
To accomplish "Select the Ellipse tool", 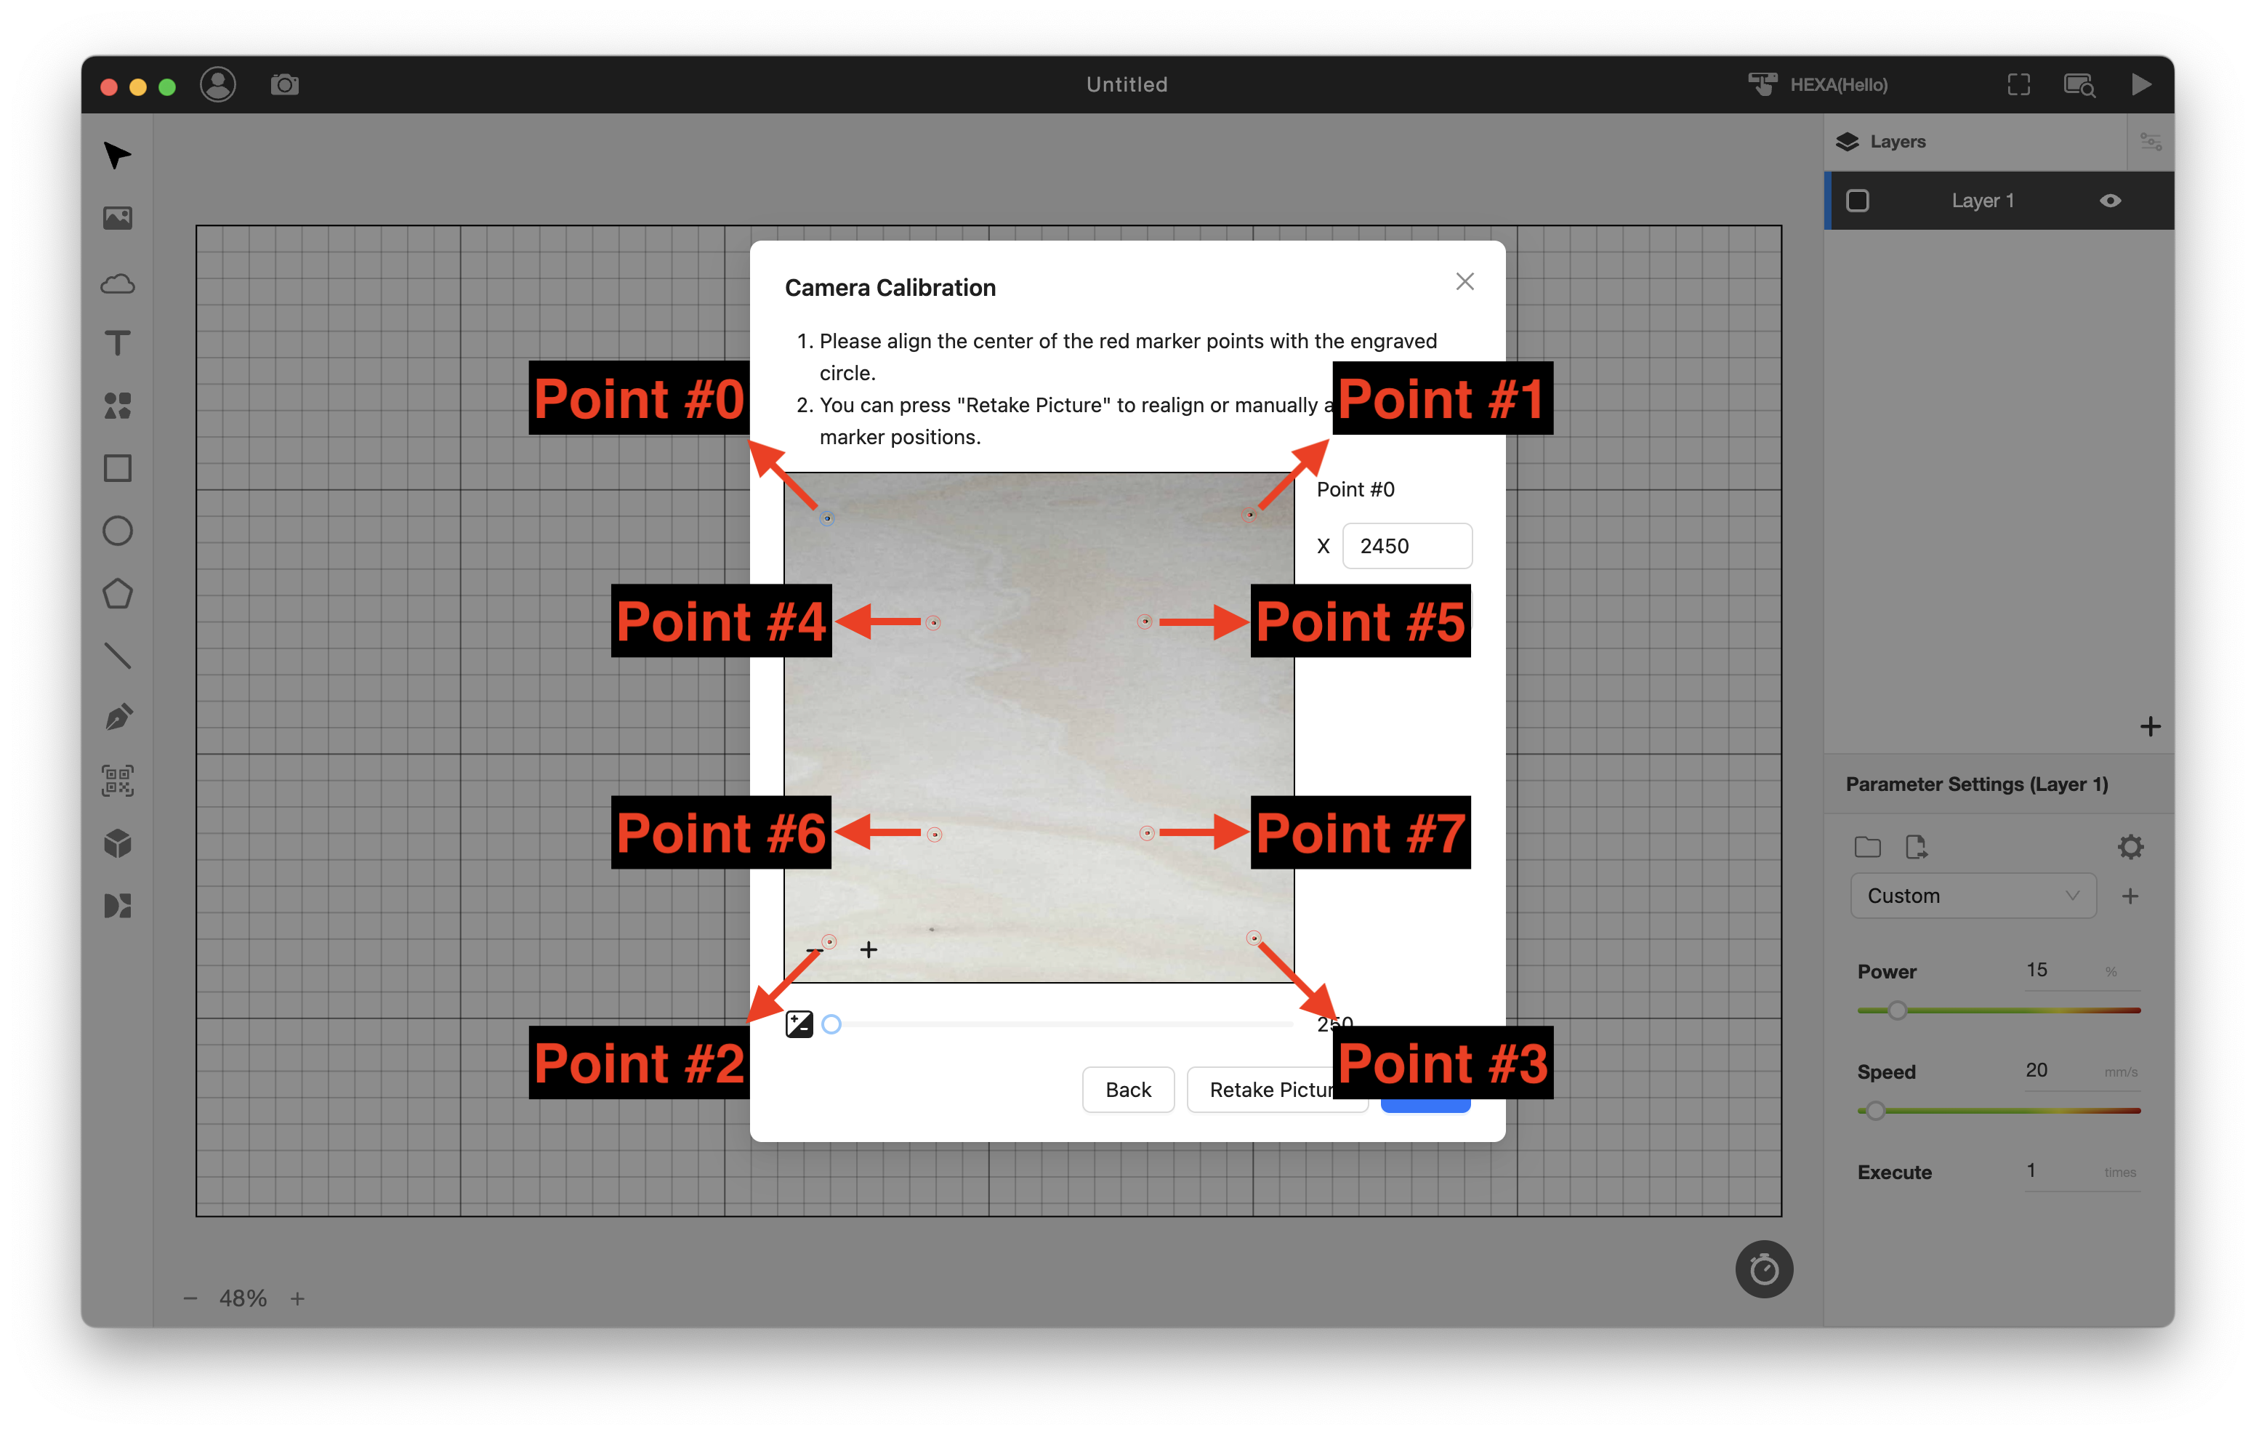I will [117, 531].
